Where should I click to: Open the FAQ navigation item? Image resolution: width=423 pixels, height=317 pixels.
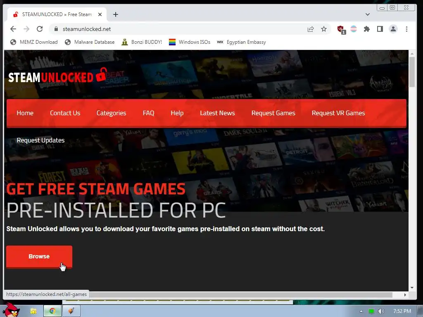[x=148, y=113]
